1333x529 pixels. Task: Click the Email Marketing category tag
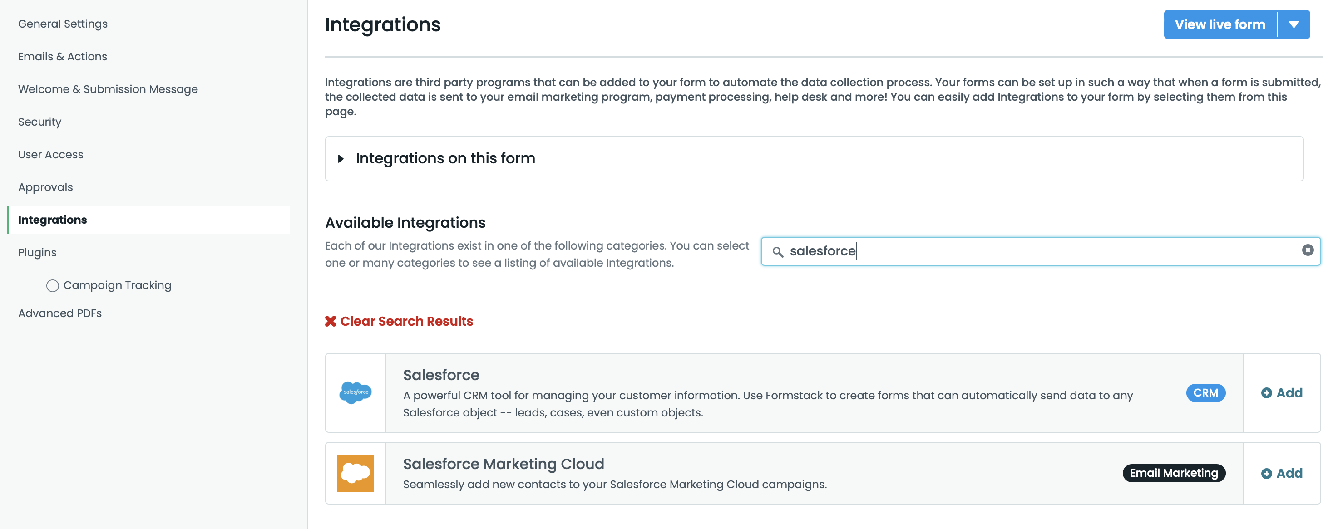click(x=1174, y=473)
